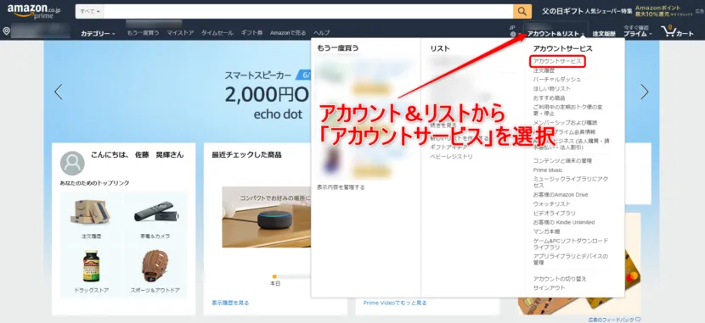Image resolution: width=705 pixels, height=323 pixels.
Task: Select アプリライブラリとデバイスの管理 link
Action: pos(571,259)
